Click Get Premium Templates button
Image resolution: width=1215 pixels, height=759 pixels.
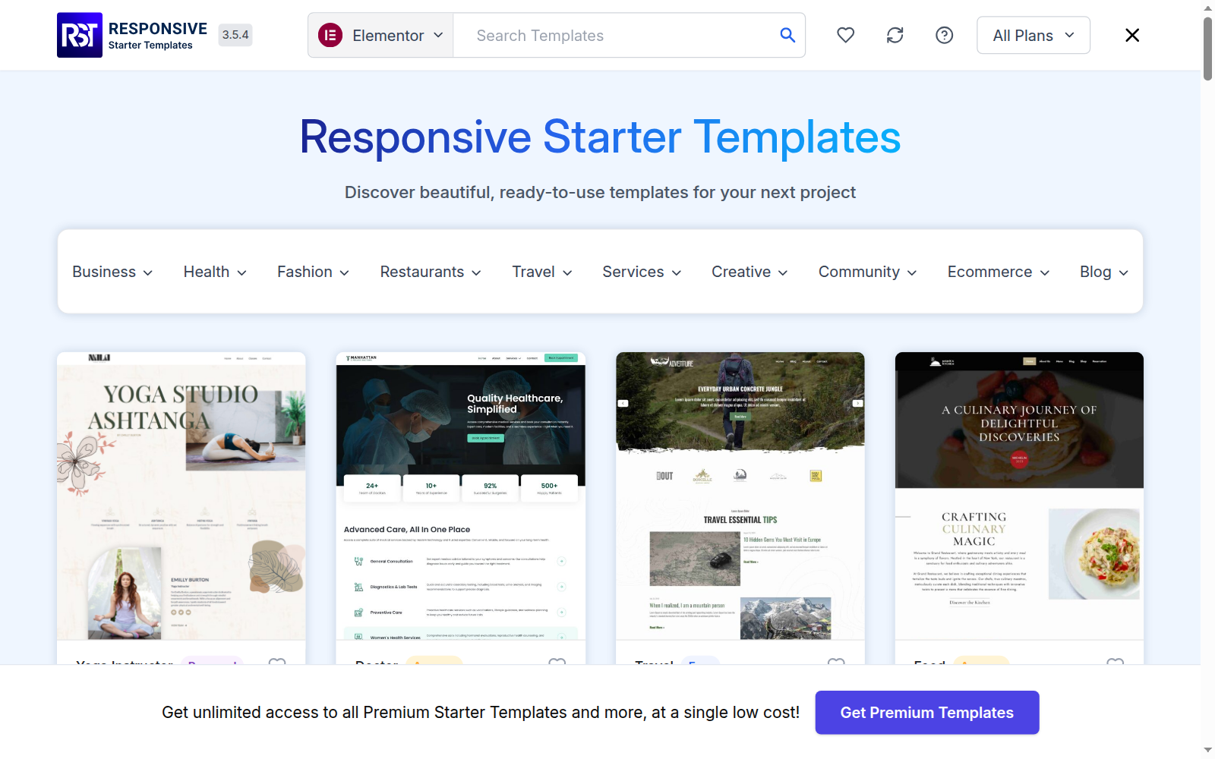coord(927,713)
